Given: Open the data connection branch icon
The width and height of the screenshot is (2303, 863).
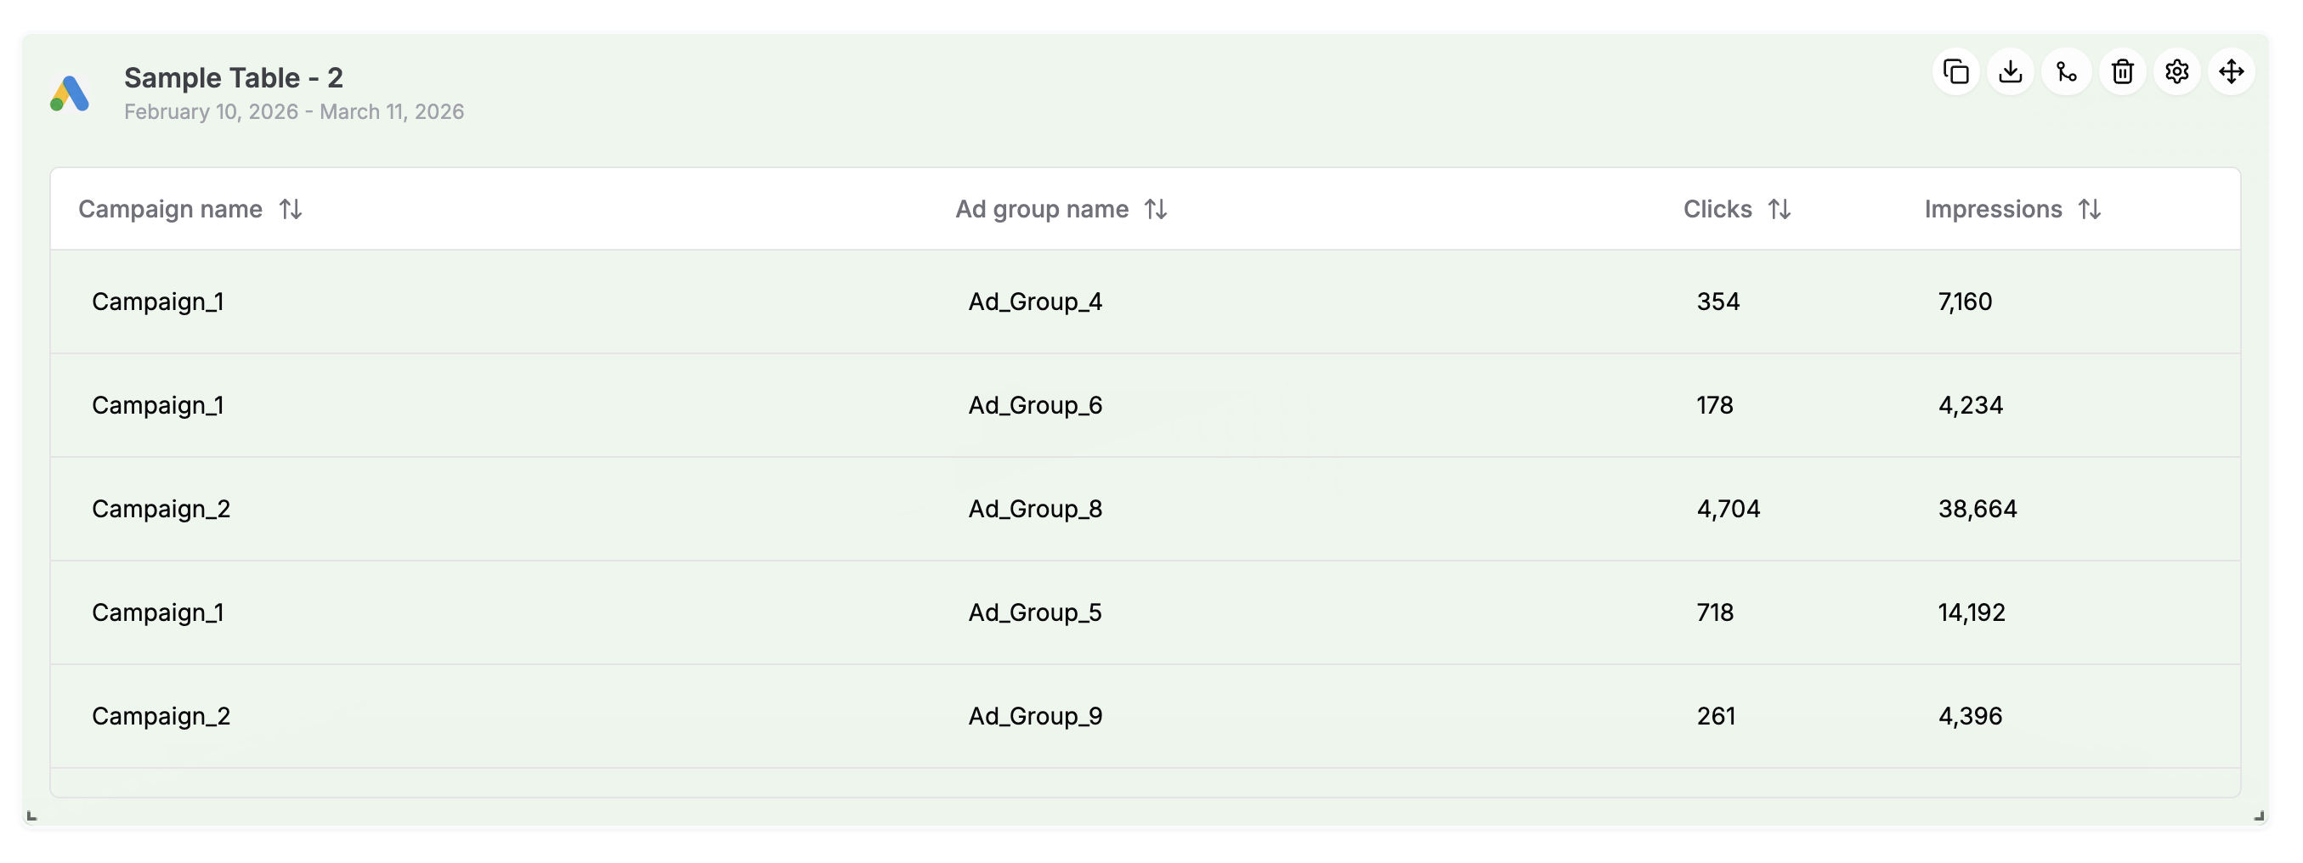Looking at the screenshot, I should click(2066, 71).
